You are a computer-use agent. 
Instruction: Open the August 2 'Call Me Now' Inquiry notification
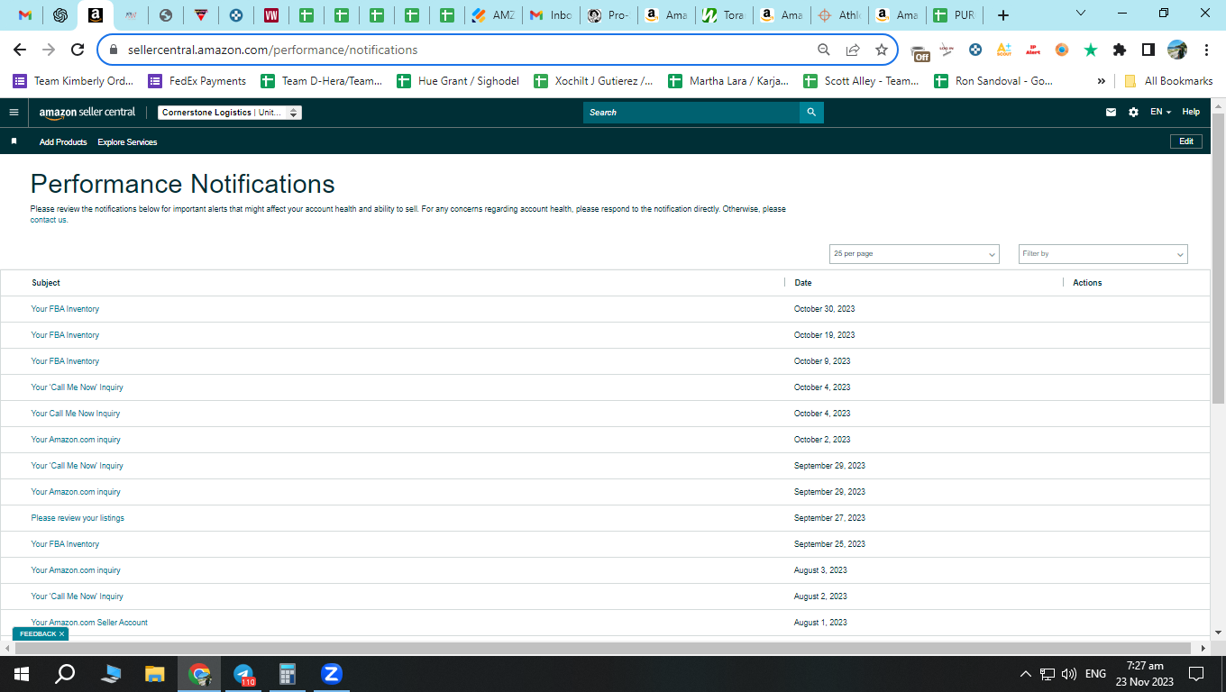tap(77, 596)
